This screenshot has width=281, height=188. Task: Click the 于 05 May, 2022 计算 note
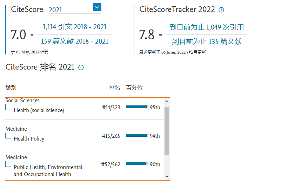click(x=30, y=52)
